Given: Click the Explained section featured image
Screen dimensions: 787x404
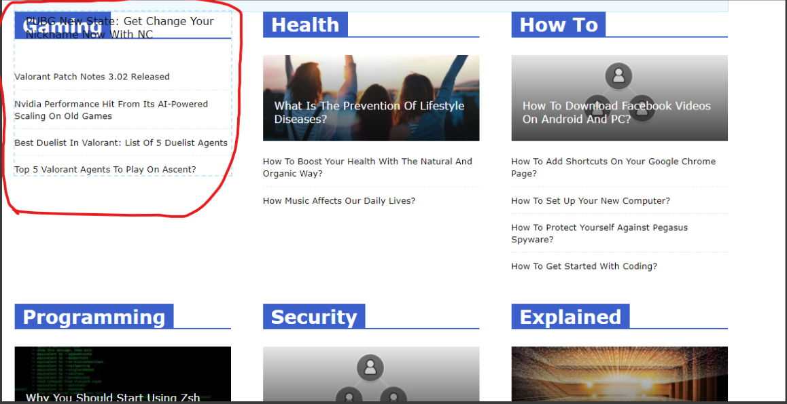Looking at the screenshot, I should point(619,374).
